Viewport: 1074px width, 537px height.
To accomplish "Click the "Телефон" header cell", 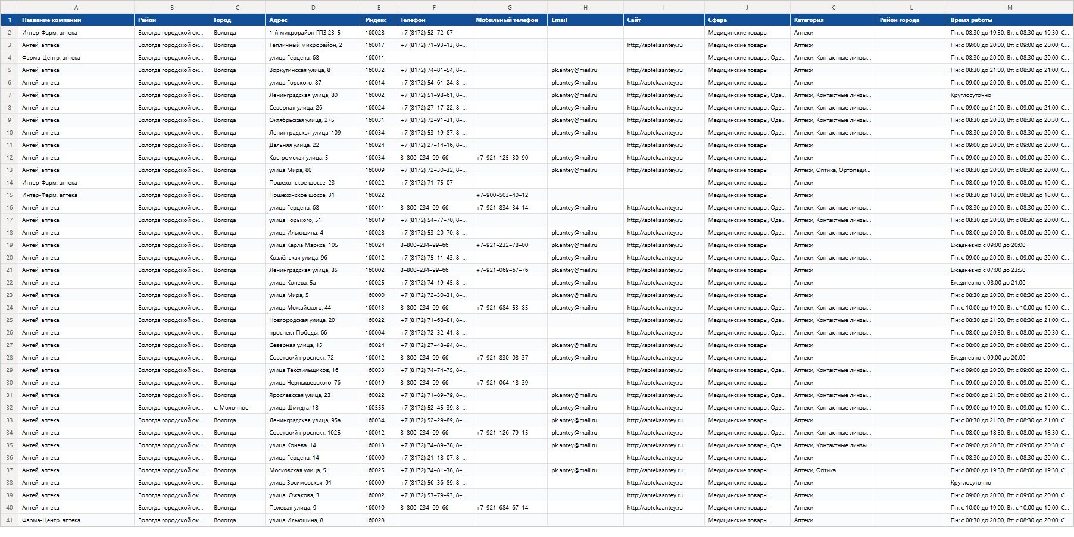I will tap(434, 20).
